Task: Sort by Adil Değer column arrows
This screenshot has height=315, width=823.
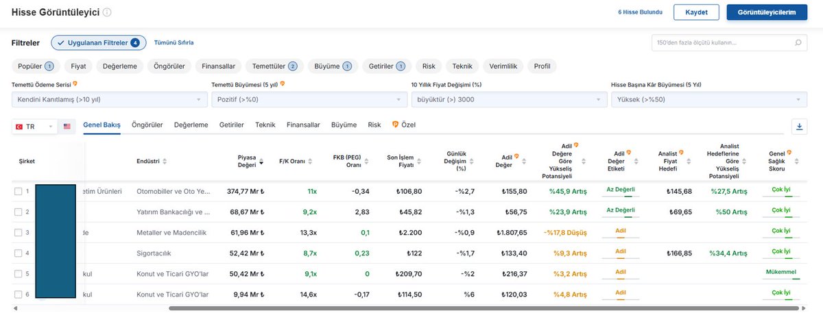Action: click(525, 162)
